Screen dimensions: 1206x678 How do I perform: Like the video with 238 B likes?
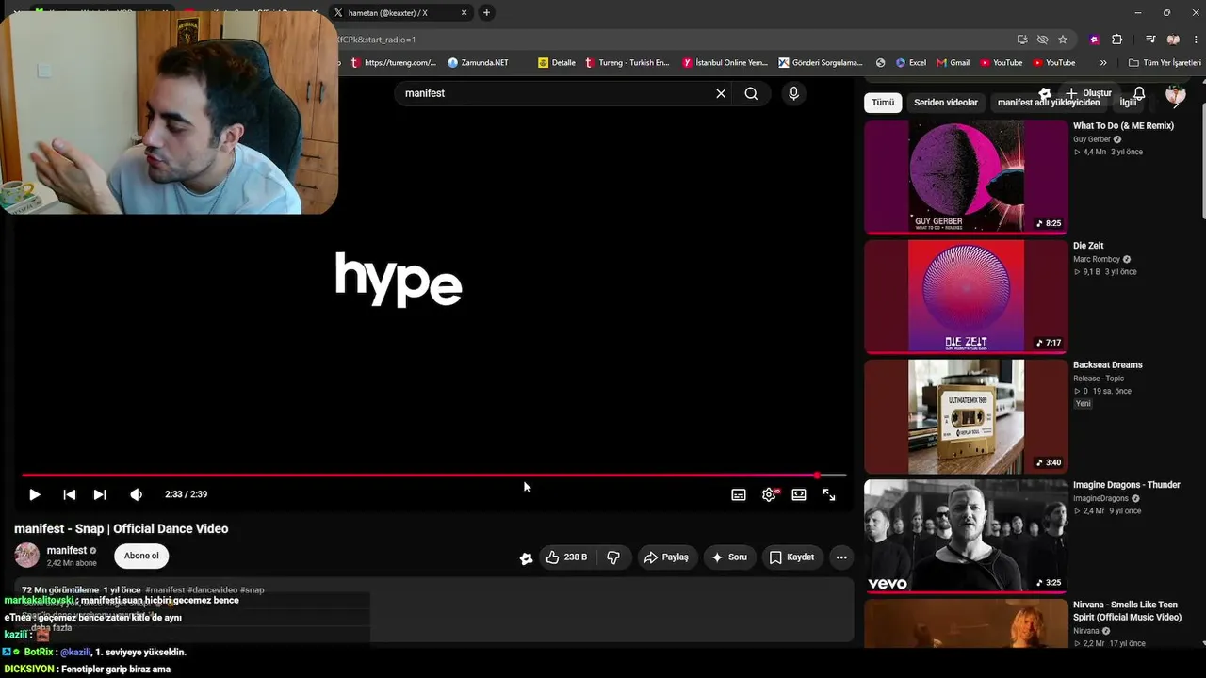coord(566,557)
